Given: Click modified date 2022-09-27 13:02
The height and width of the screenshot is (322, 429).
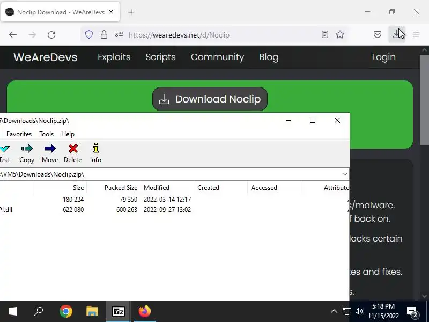Looking at the screenshot, I should pyautogui.click(x=167, y=210).
